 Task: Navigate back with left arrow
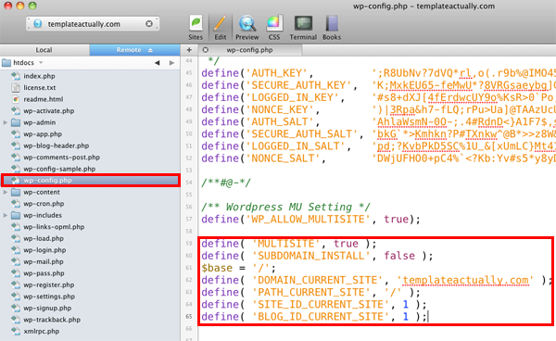pyautogui.click(x=158, y=63)
